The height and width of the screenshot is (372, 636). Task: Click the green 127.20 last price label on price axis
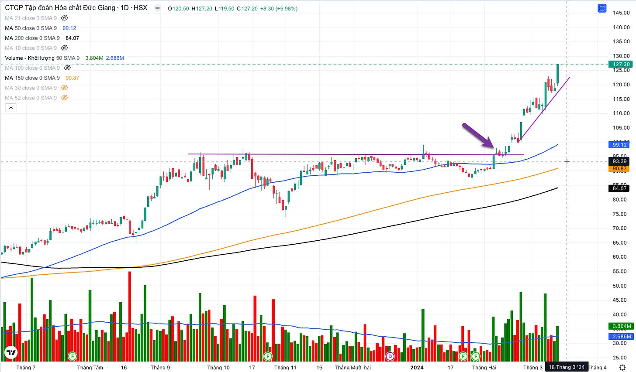(621, 64)
